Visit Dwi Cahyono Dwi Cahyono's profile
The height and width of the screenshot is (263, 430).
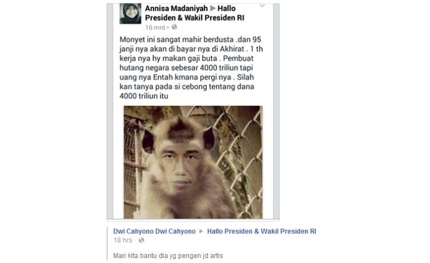(154, 232)
